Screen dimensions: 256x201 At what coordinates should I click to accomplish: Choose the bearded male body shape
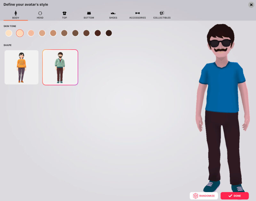click(60, 67)
